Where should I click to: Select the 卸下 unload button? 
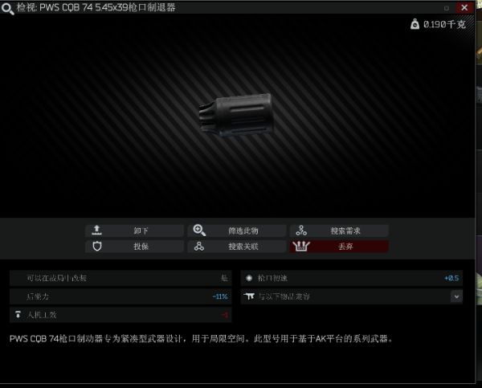pos(134,231)
